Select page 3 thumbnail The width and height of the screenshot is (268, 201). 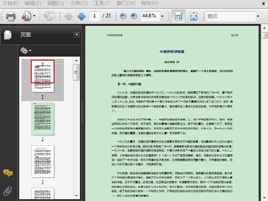(43, 161)
